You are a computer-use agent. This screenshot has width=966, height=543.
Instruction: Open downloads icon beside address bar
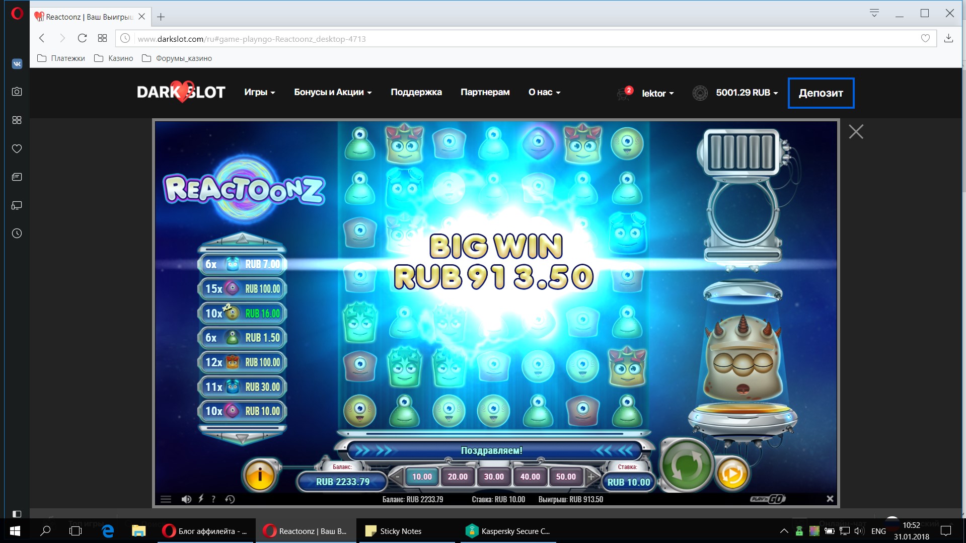click(x=949, y=38)
